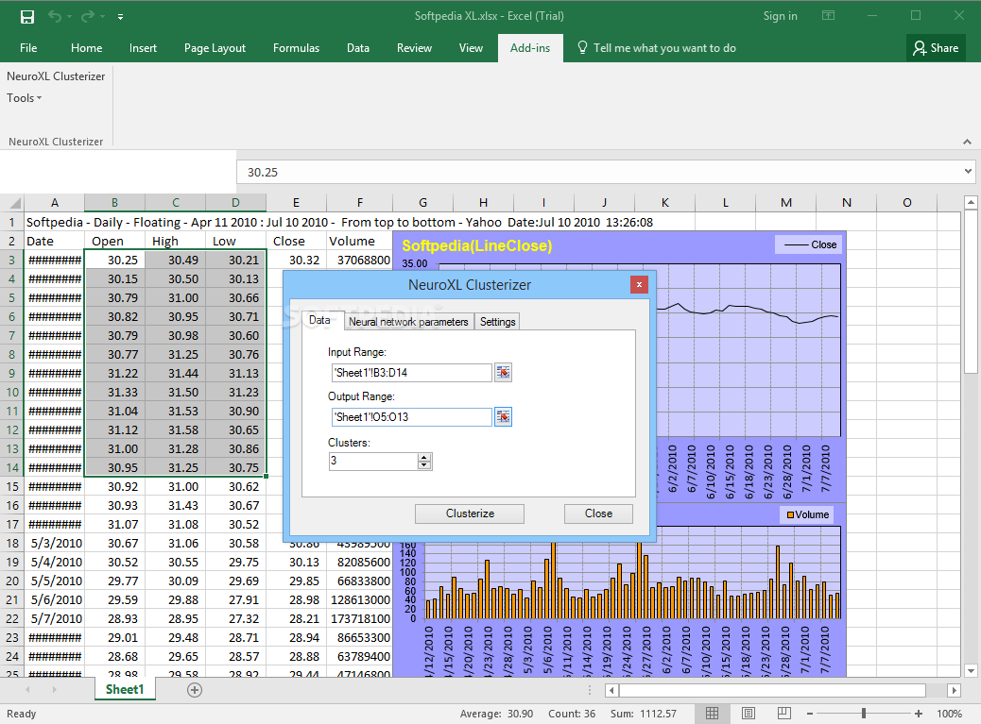Click the horizontal scrollbar left arrow
This screenshot has width=981, height=724.
click(611, 690)
